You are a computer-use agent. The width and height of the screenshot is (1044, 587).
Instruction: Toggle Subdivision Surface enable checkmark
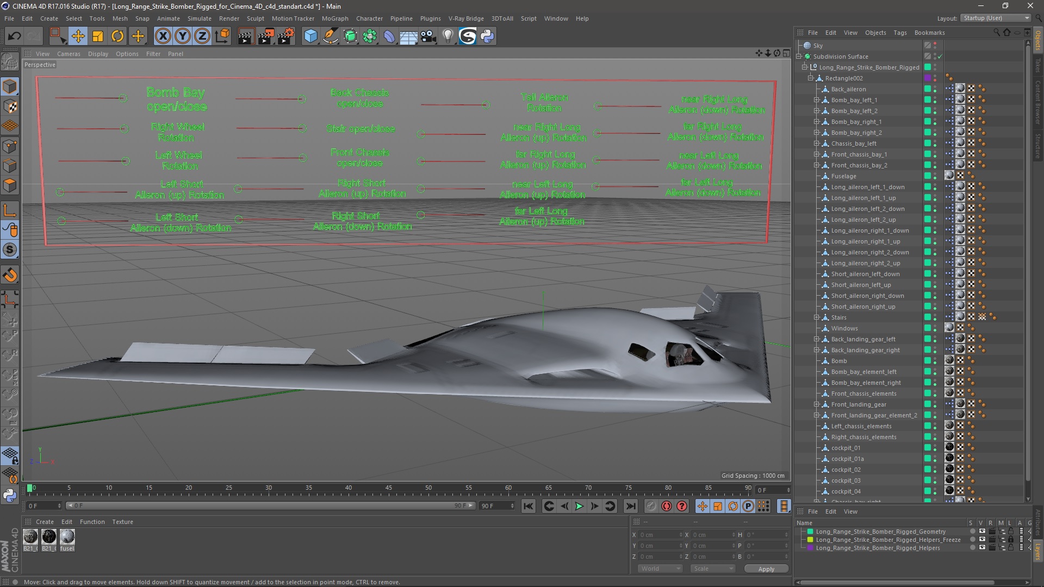point(940,57)
